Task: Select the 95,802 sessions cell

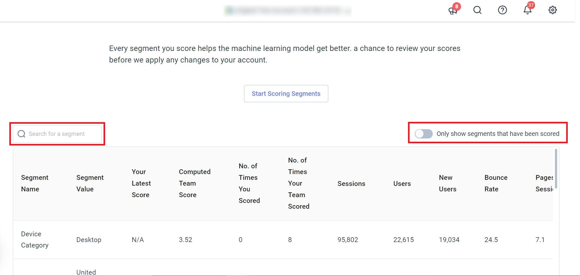Action: 348,240
